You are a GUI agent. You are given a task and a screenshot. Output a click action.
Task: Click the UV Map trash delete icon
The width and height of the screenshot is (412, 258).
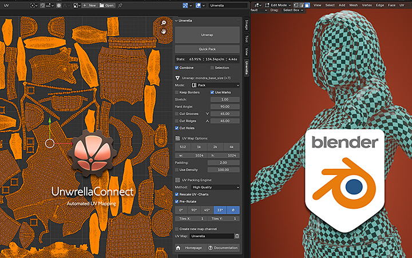point(237,236)
